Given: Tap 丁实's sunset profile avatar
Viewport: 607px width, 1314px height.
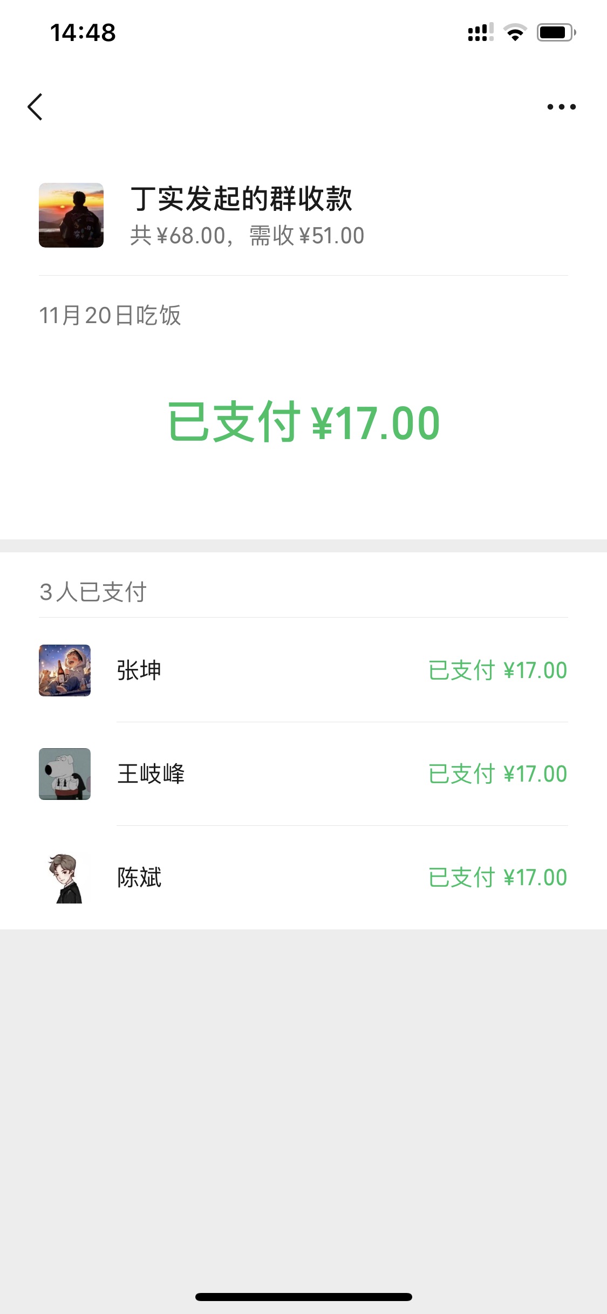Looking at the screenshot, I should pos(71,215).
